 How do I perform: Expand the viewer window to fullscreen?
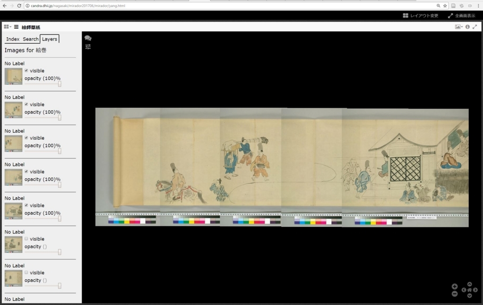point(475,27)
